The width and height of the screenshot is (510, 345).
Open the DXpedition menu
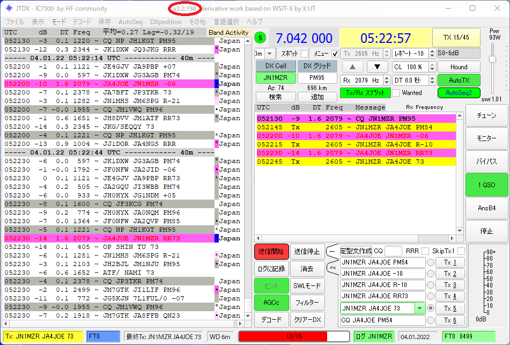[x=166, y=22]
